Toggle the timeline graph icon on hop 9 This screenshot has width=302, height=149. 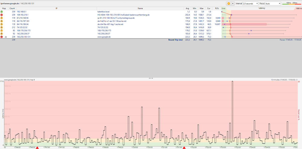(5, 37)
